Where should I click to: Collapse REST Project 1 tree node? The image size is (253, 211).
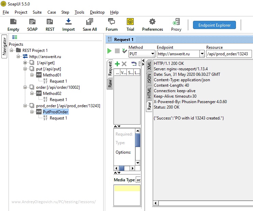tap(12, 50)
